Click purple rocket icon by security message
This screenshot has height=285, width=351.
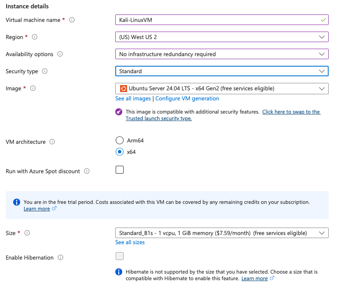click(119, 112)
